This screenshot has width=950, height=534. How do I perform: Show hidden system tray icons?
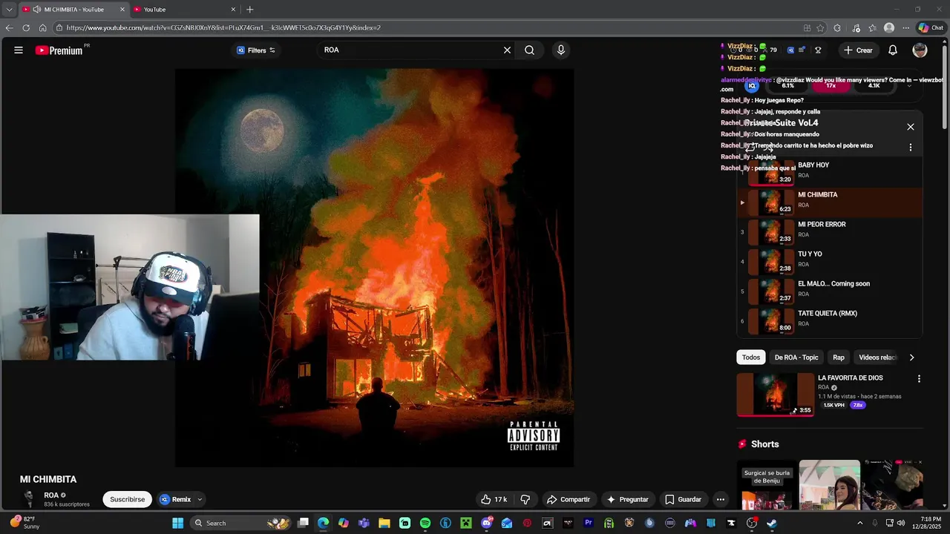860,523
